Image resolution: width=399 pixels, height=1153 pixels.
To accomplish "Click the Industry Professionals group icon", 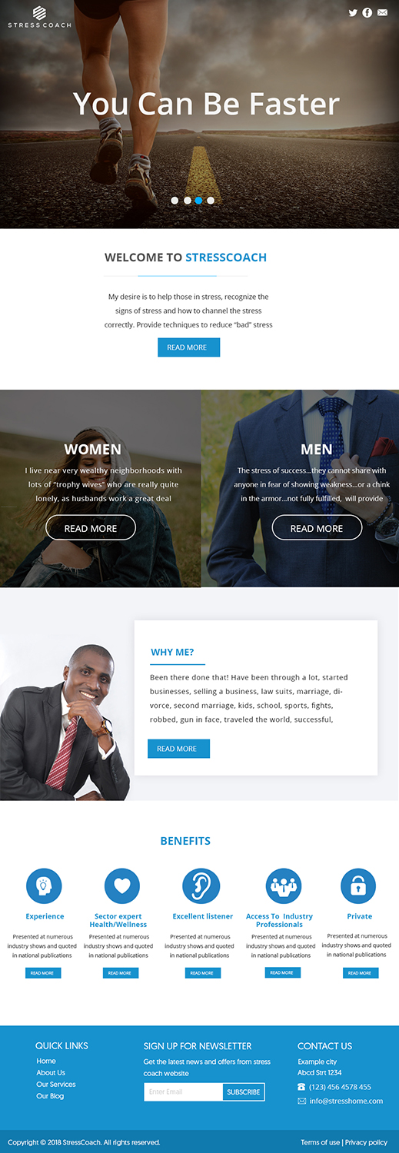I will (284, 886).
